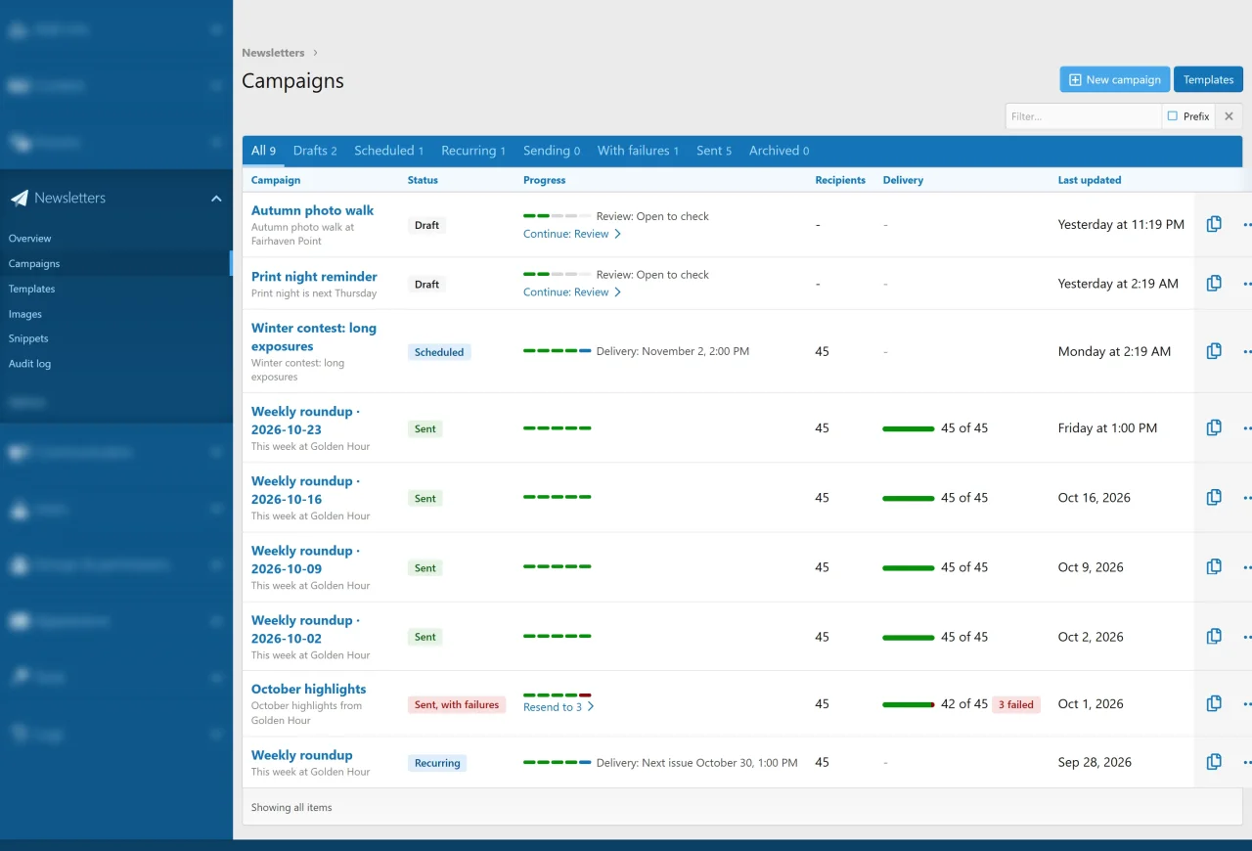Click copy icon for Print night reminder
The image size is (1252, 851).
[1214, 283]
